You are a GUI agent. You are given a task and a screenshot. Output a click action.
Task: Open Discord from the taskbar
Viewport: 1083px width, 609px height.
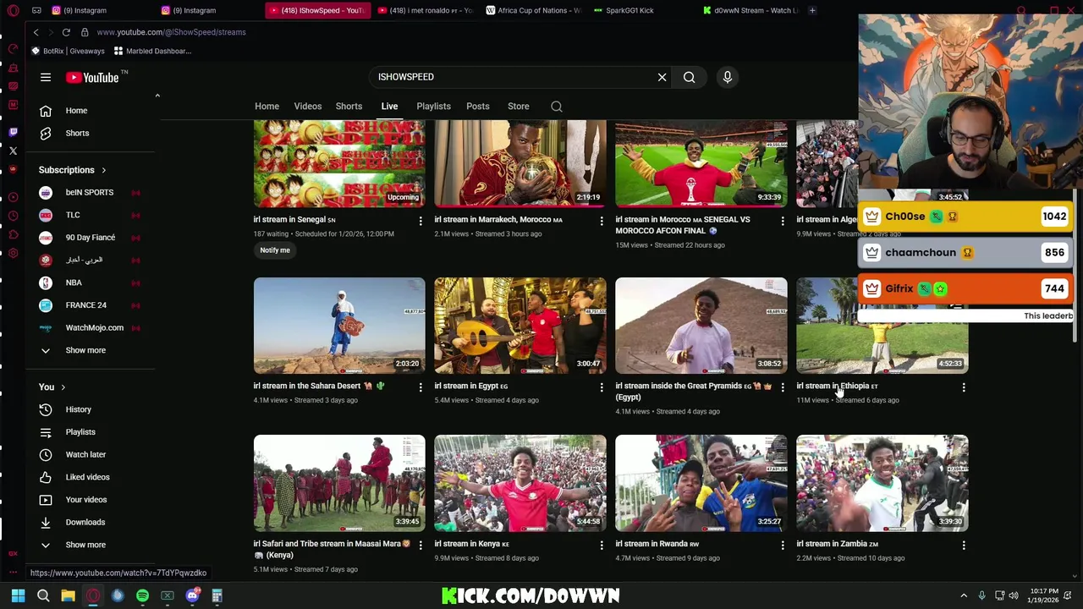tap(192, 595)
